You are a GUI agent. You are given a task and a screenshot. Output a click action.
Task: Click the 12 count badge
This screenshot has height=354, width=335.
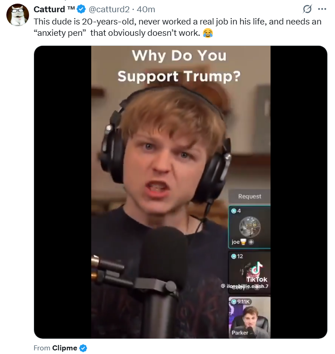pyautogui.click(x=237, y=256)
